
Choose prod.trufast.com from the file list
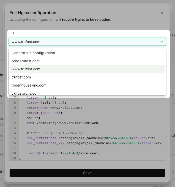coord(87,61)
